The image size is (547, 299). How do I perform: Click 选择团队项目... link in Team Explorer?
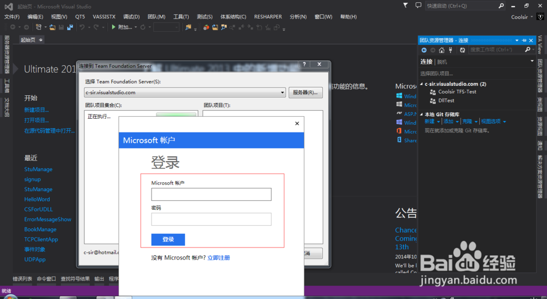(x=437, y=73)
